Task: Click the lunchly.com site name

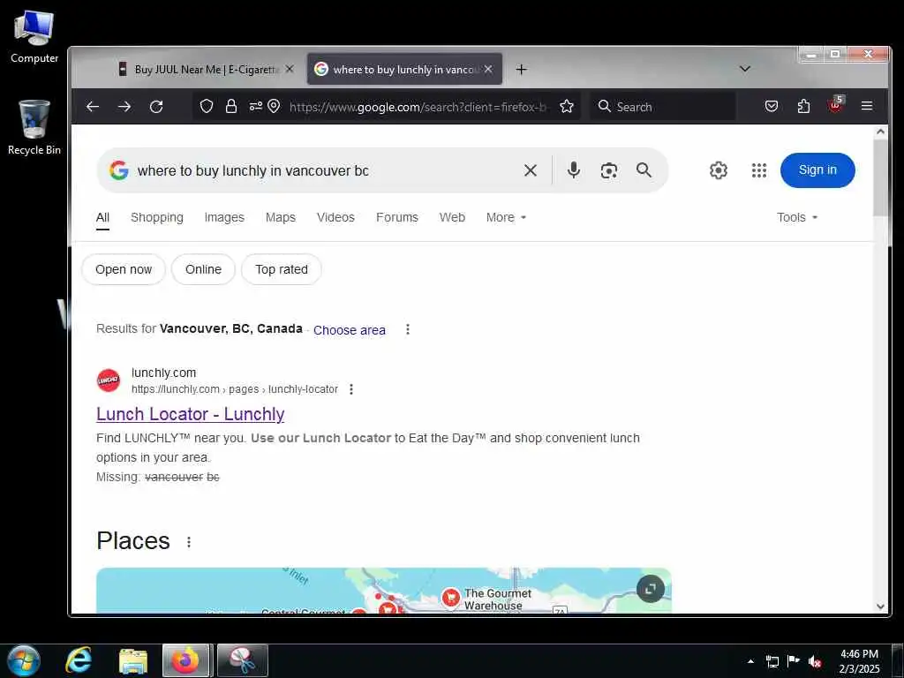Action: 163,373
